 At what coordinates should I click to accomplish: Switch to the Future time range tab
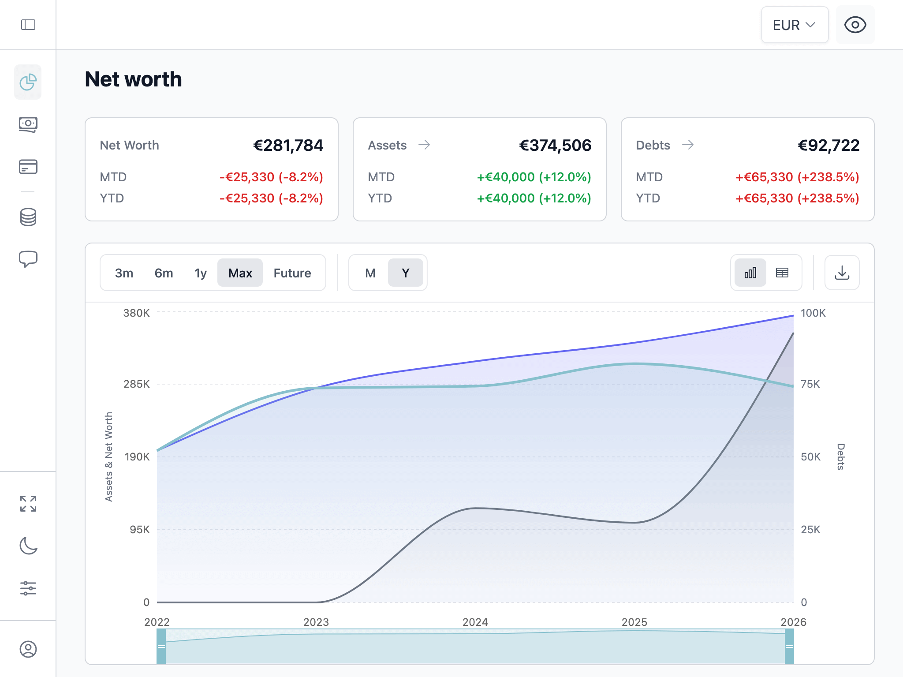pos(292,273)
